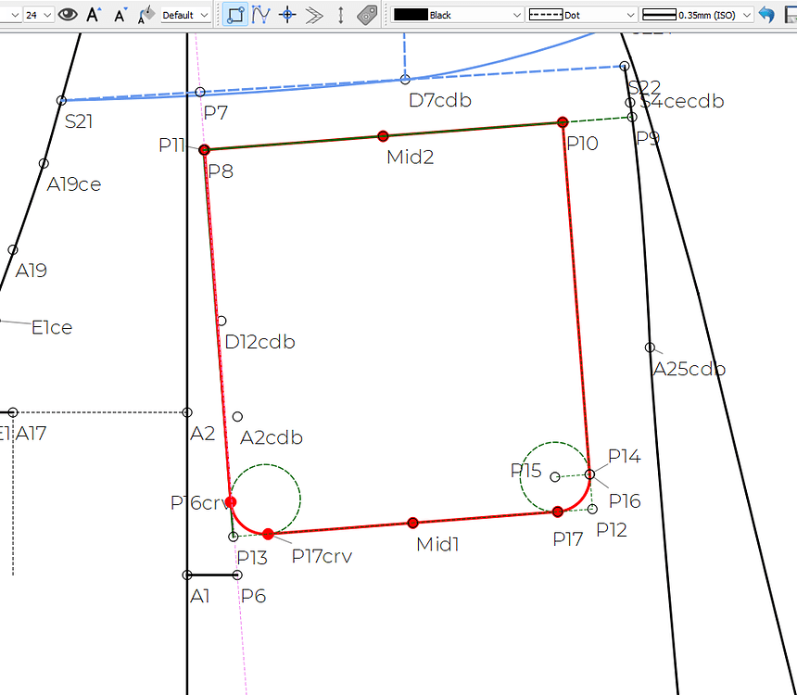
Task: Click the increase font size icon
Action: [94, 15]
